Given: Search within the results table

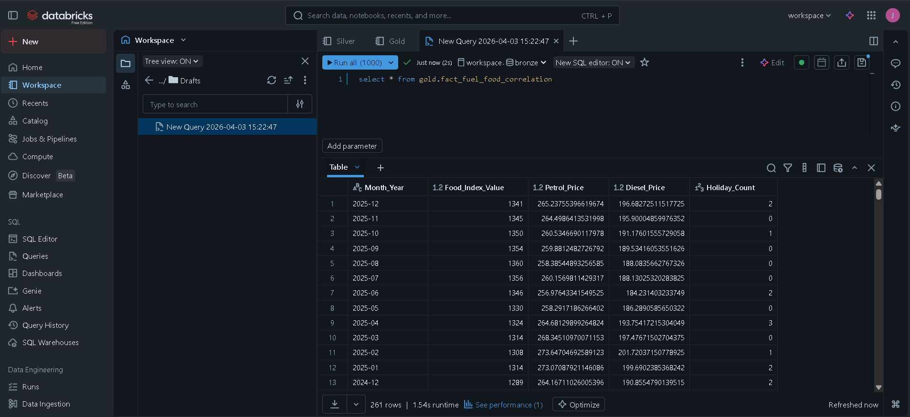Looking at the screenshot, I should [x=771, y=168].
